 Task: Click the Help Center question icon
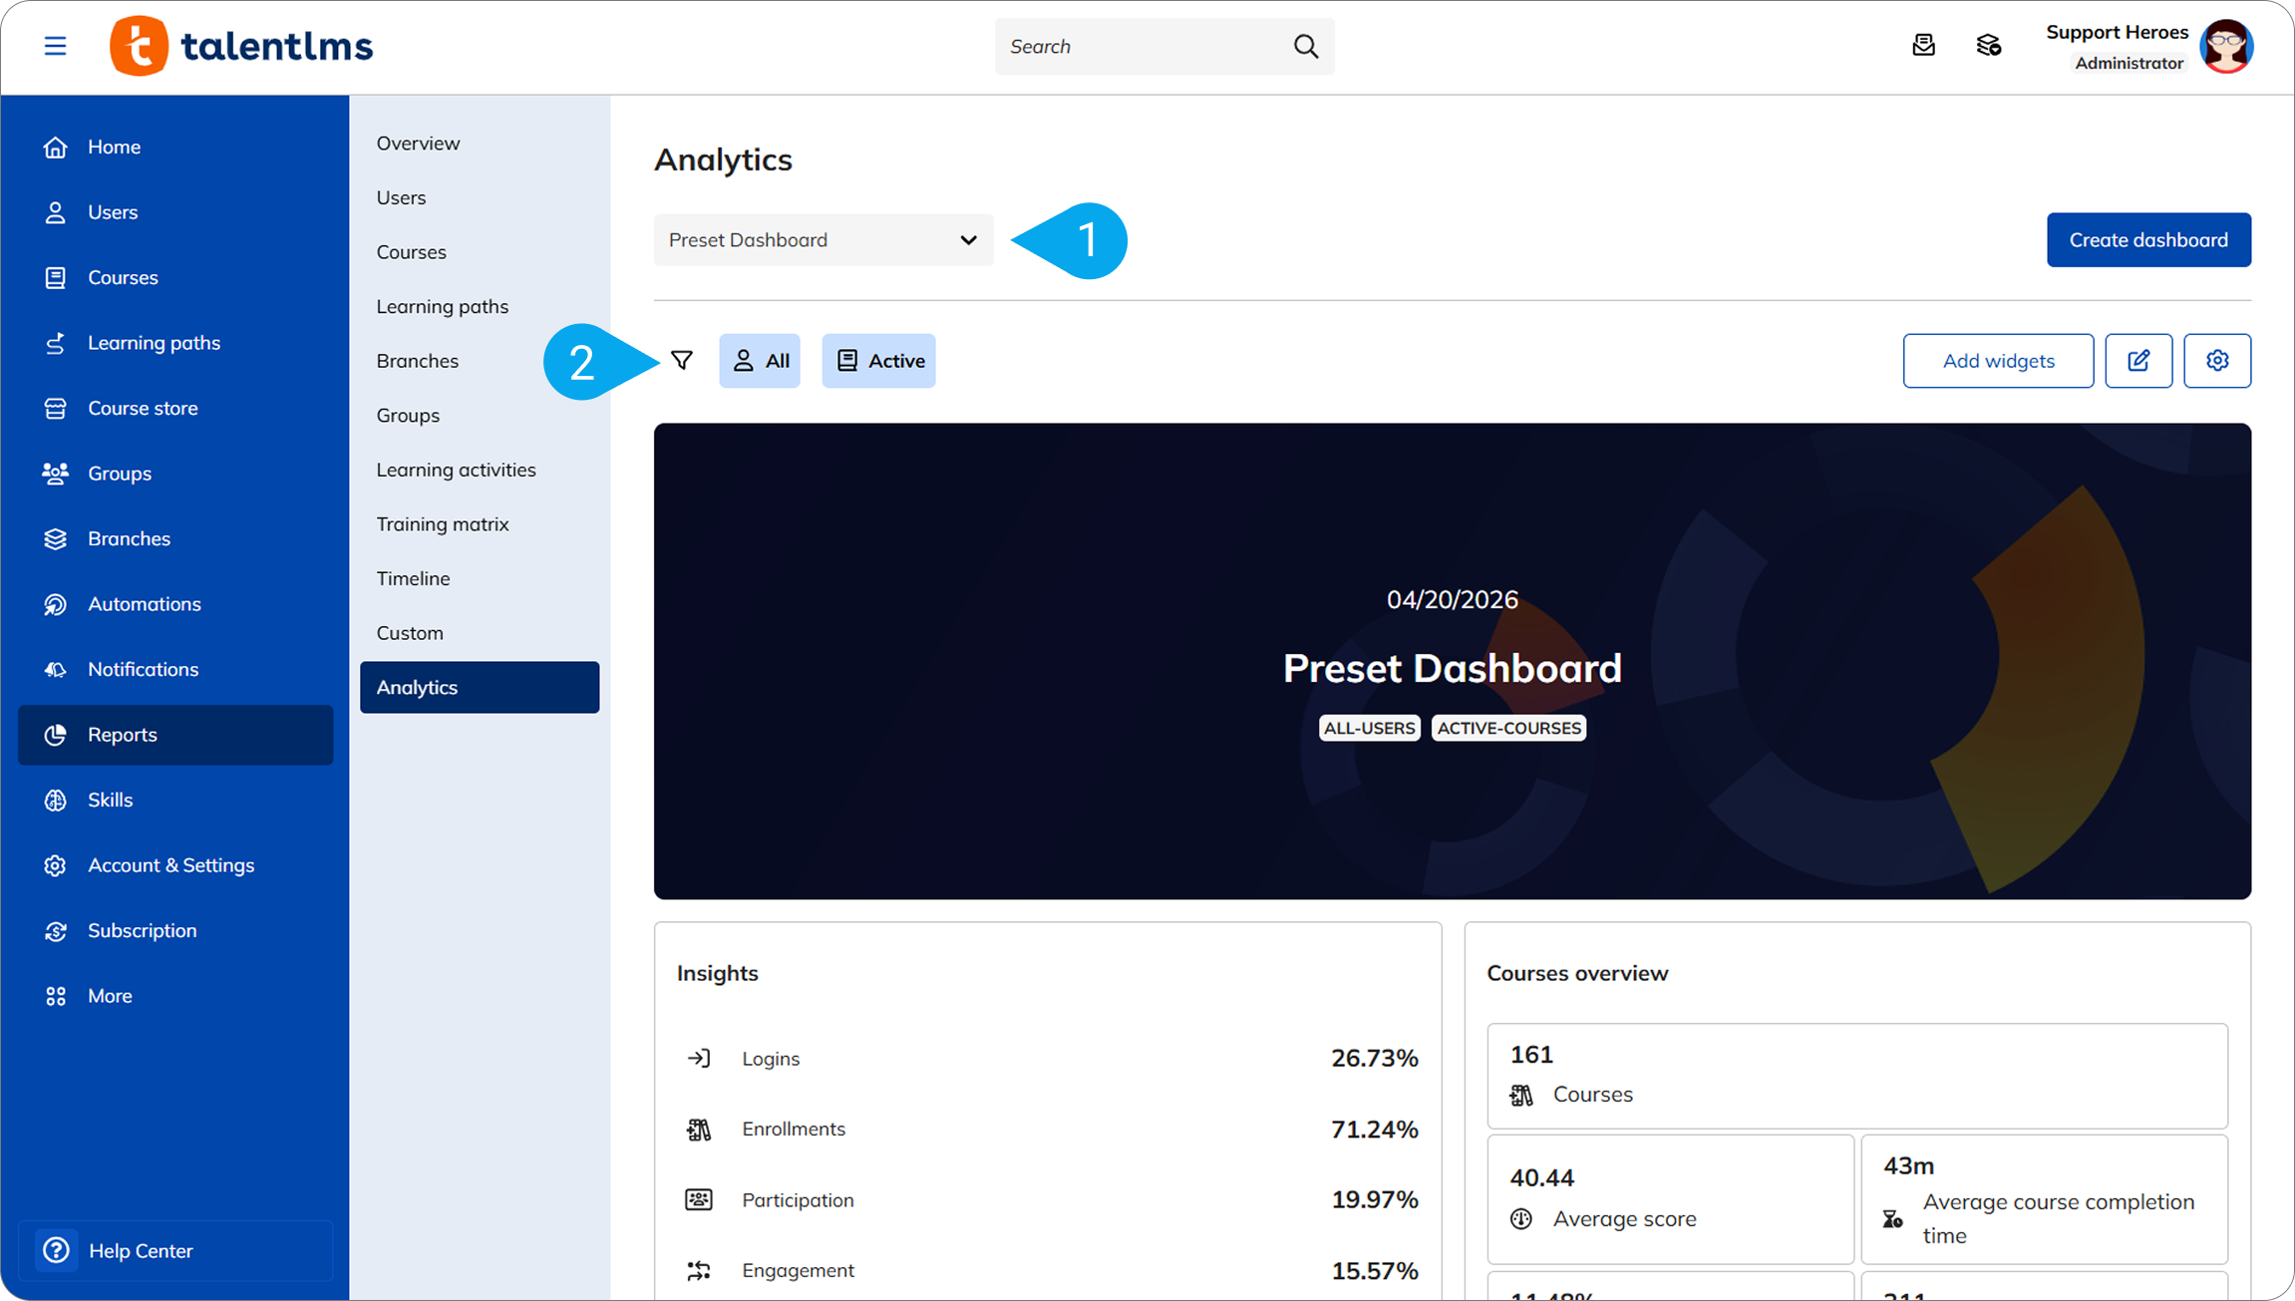57,1250
